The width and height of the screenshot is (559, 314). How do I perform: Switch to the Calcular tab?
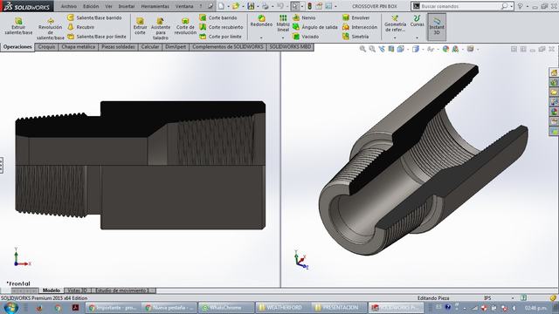point(150,47)
